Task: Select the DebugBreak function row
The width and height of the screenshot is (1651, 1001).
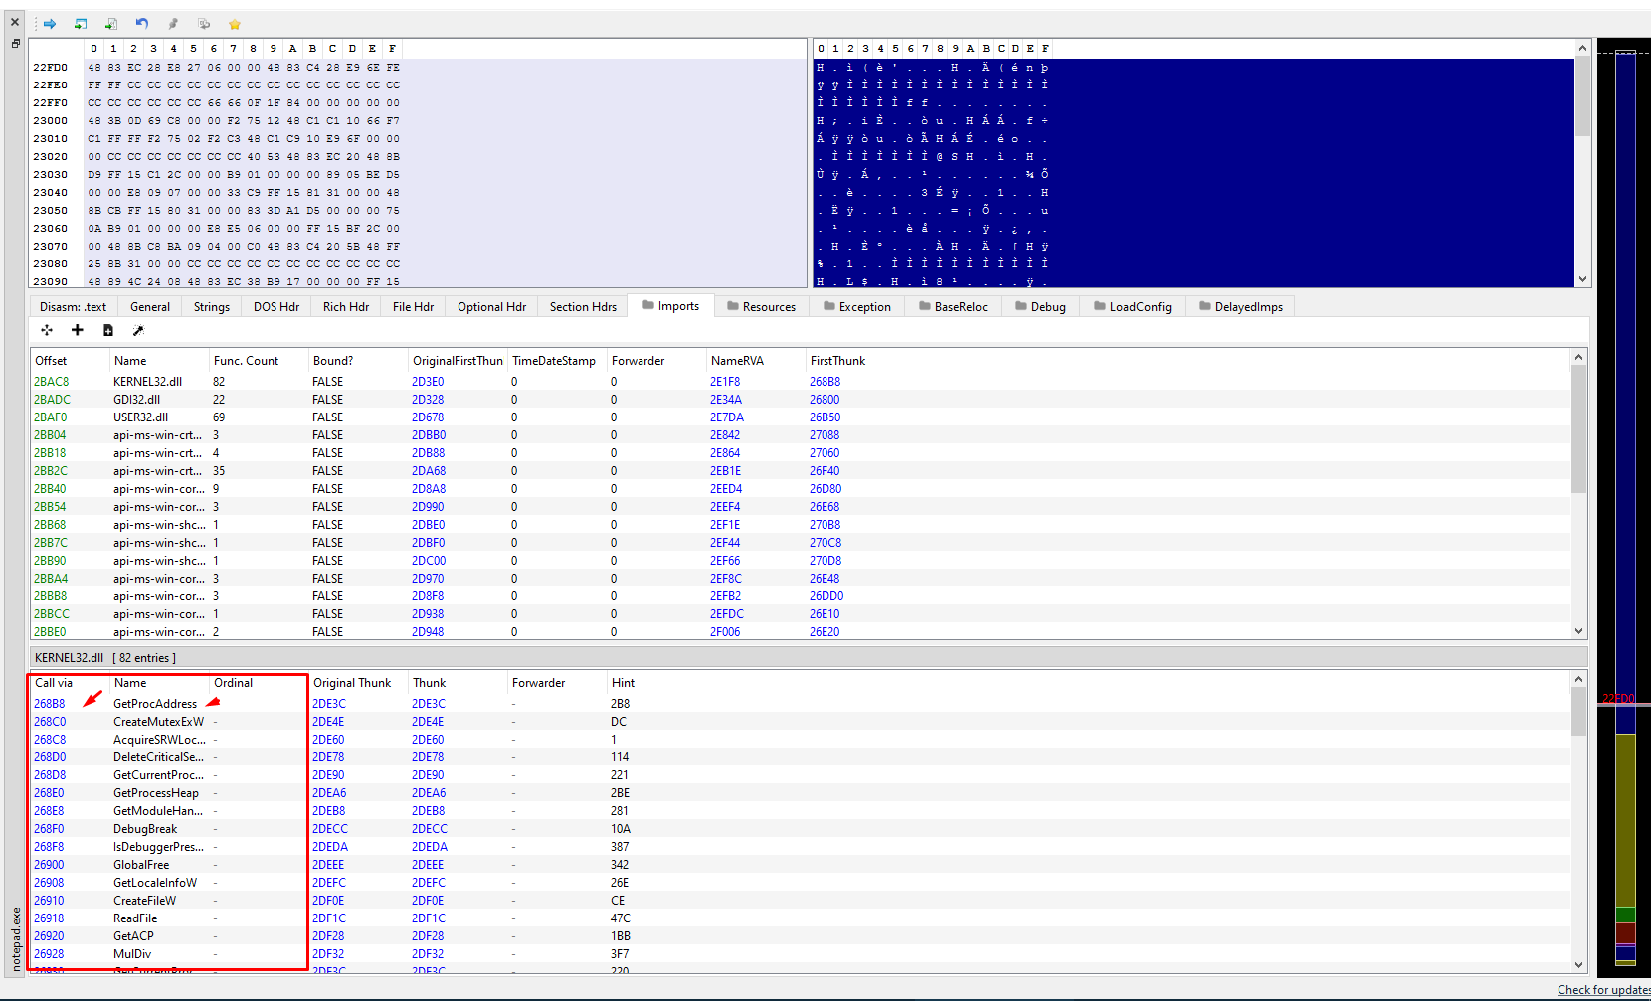Action: [x=801, y=829]
